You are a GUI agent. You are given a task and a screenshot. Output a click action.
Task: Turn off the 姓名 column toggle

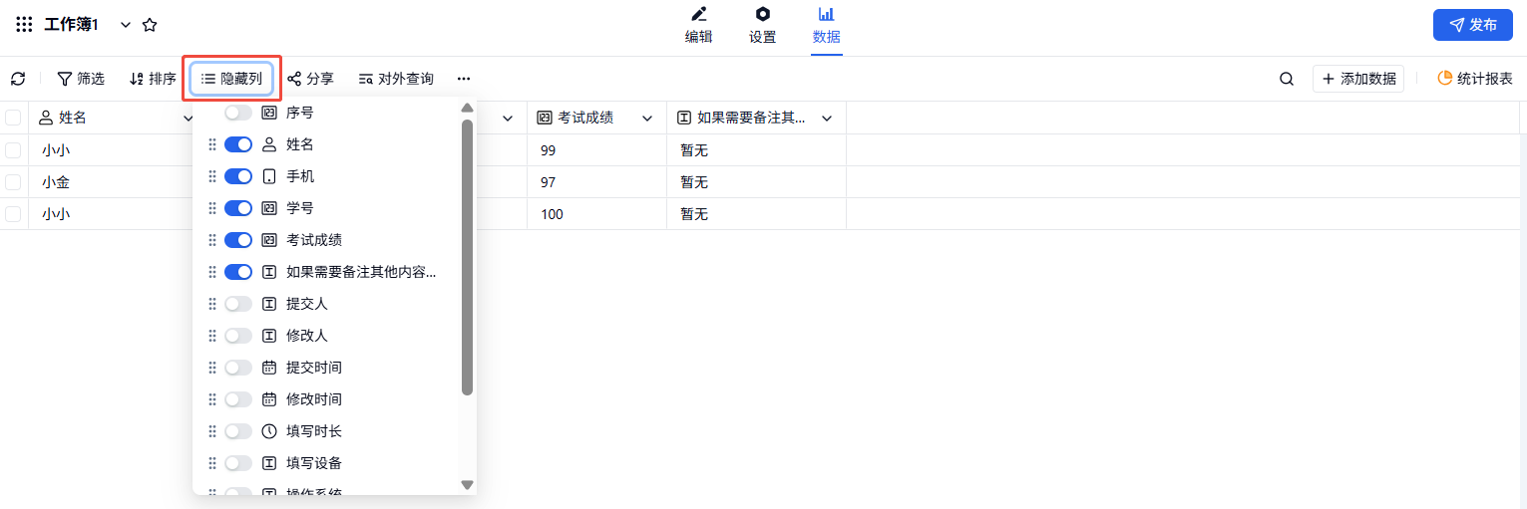tap(238, 144)
